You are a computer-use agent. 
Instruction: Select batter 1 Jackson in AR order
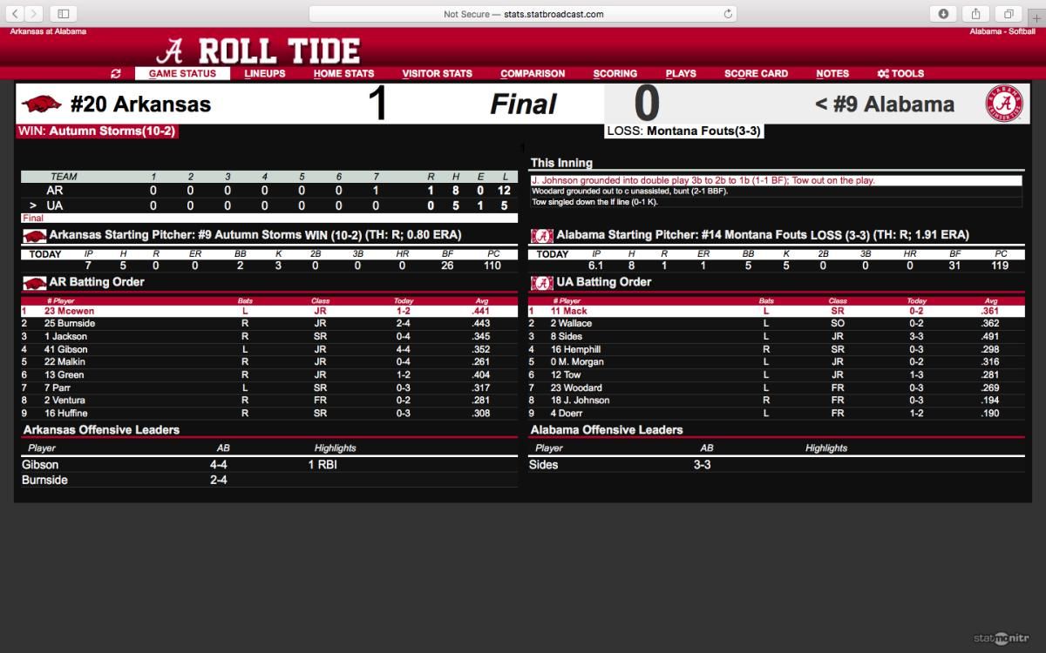(269, 336)
